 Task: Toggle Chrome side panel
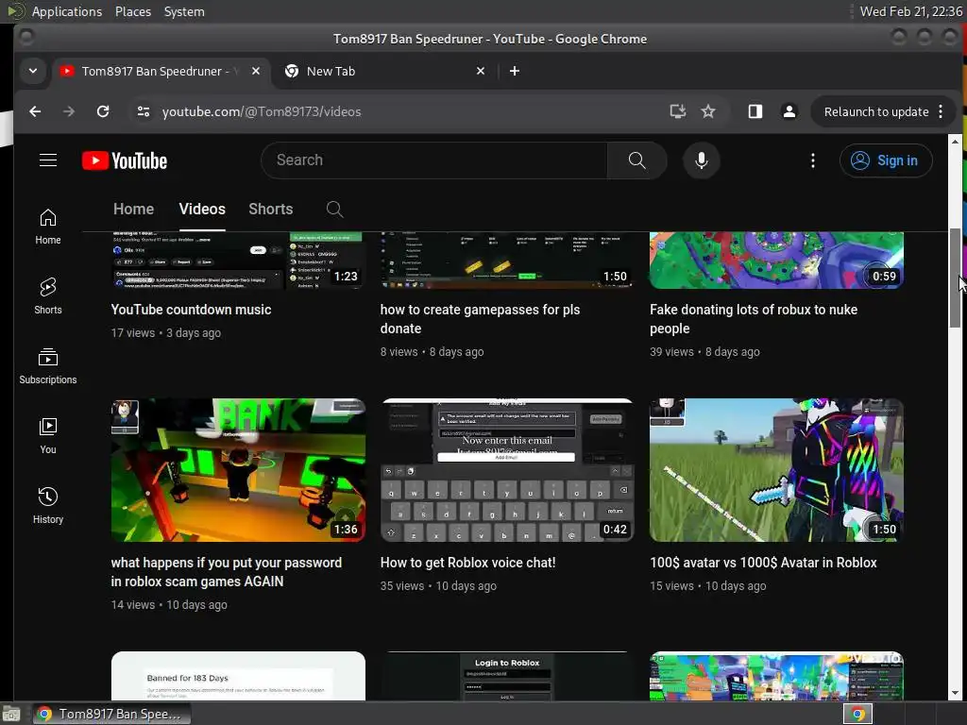click(755, 111)
